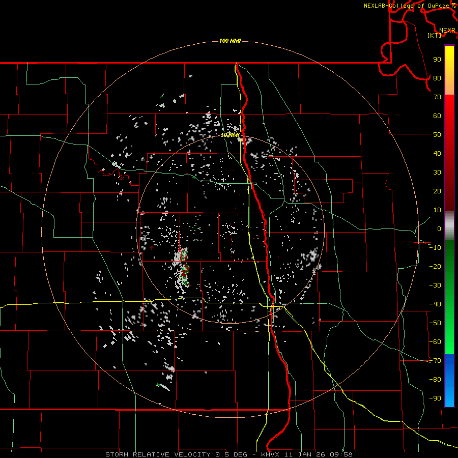Click the NEXR label above the scale
Screen dimensions: 458x458
pos(447,31)
